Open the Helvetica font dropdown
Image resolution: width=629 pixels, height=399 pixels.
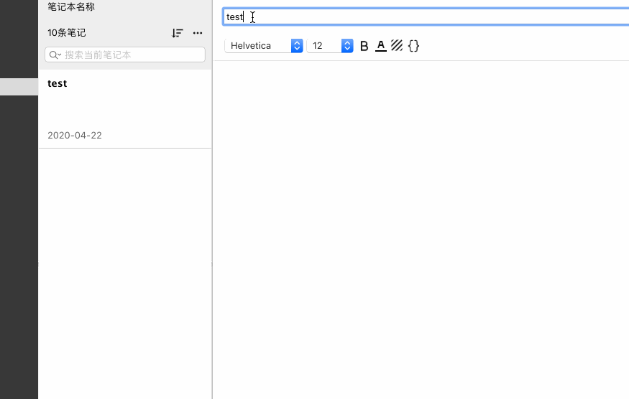coord(264,46)
